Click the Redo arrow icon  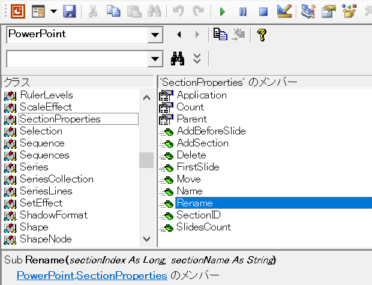(x=199, y=11)
